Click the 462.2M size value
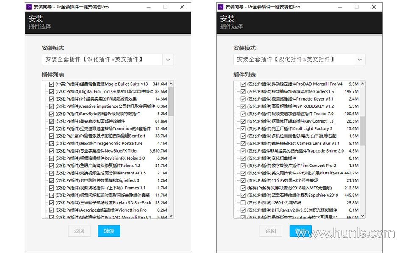Viewport: 407px width, 256px height. click(x=351, y=173)
